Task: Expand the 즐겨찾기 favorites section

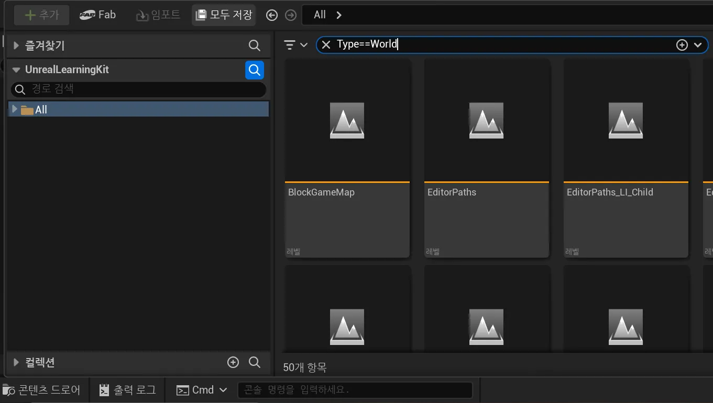Action: pos(16,46)
